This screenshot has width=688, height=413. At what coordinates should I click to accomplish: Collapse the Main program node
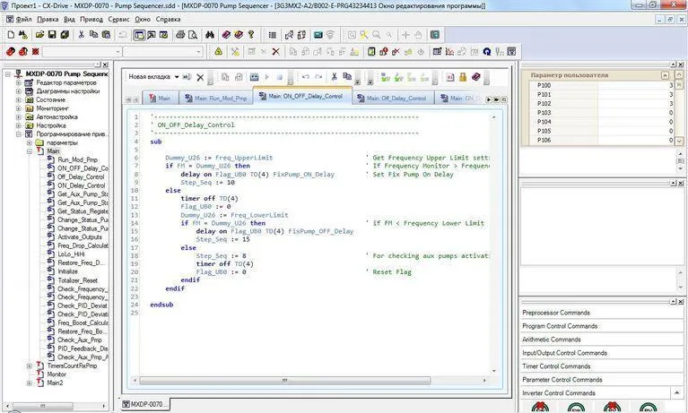point(29,151)
